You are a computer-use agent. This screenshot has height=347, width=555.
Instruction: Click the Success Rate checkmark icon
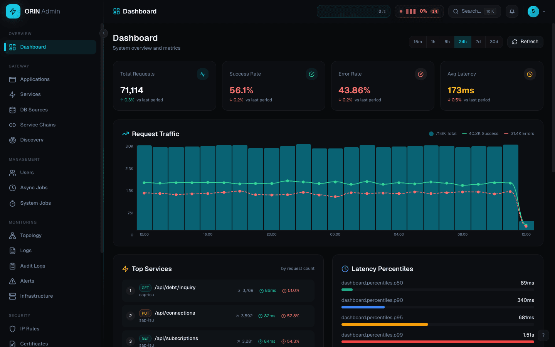311,74
